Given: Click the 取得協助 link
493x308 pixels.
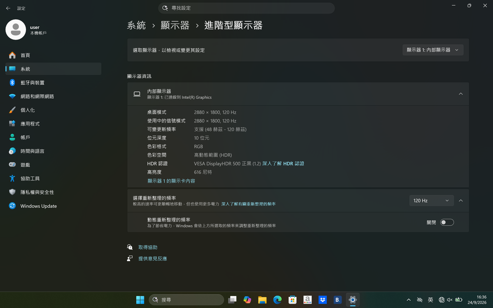Looking at the screenshot, I should point(148,247).
